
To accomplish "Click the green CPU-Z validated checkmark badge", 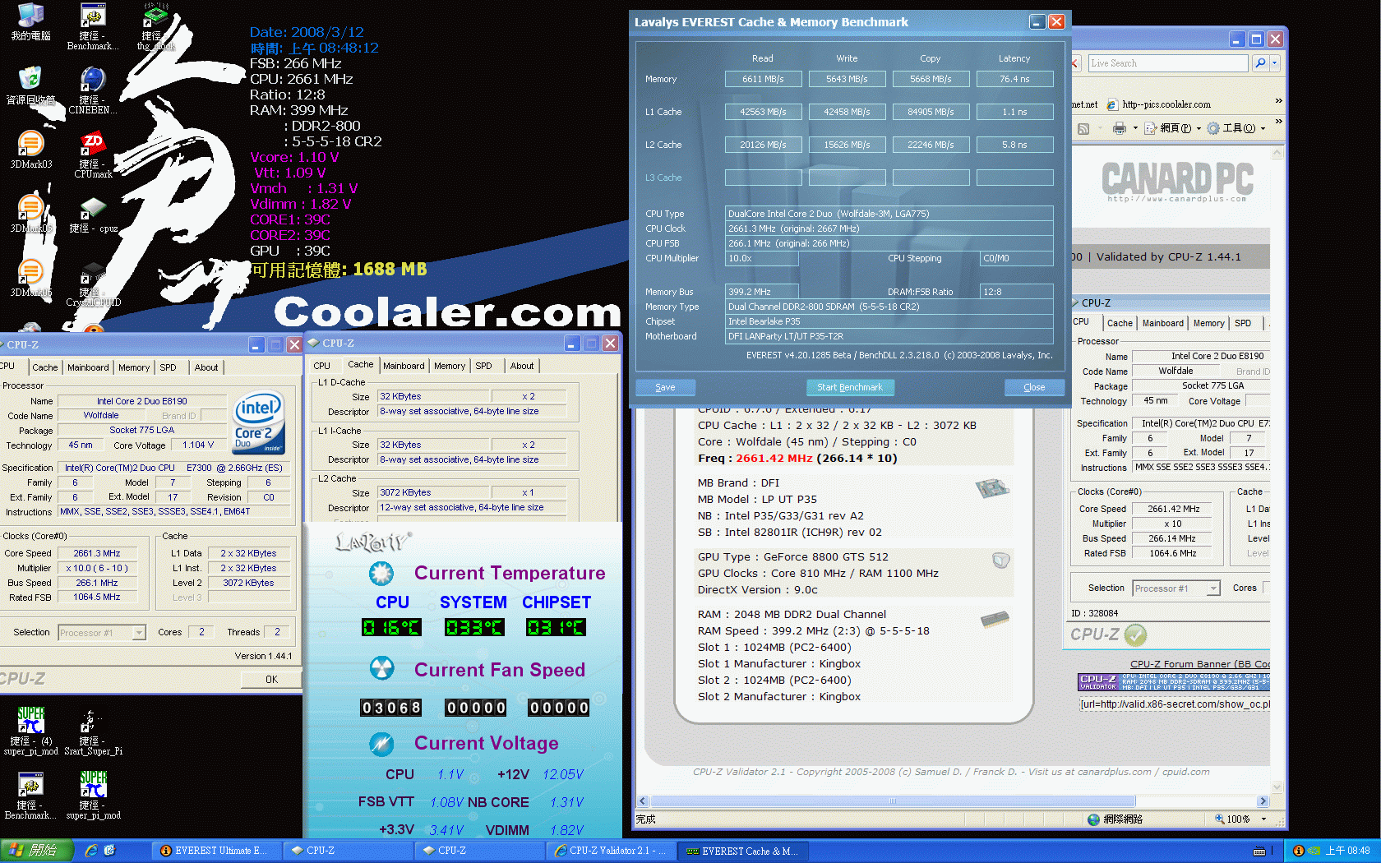I will coord(1135,635).
